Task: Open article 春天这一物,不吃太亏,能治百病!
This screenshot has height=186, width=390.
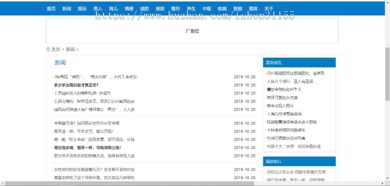Action: click(84, 131)
